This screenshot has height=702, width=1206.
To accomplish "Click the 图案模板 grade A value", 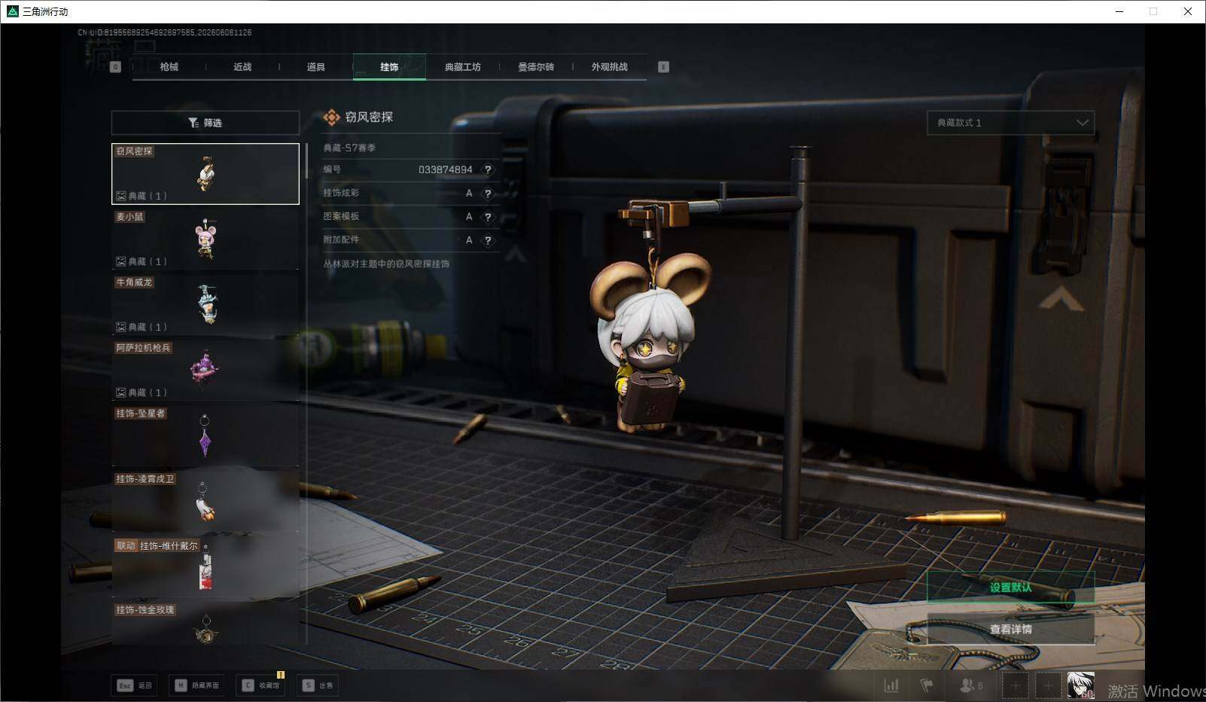I will [x=469, y=217].
